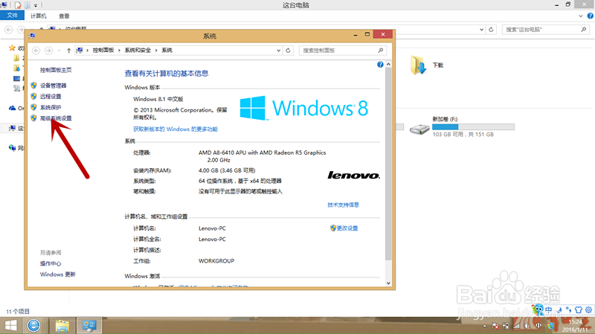Refresh This PC window address bar
Screen dimensions: 595x334
tap(491, 30)
